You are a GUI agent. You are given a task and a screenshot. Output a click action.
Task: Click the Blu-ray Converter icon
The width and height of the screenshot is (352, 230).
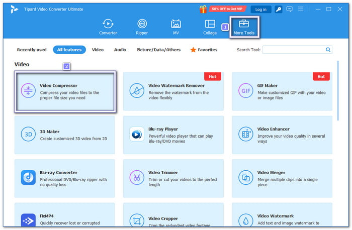(28, 177)
